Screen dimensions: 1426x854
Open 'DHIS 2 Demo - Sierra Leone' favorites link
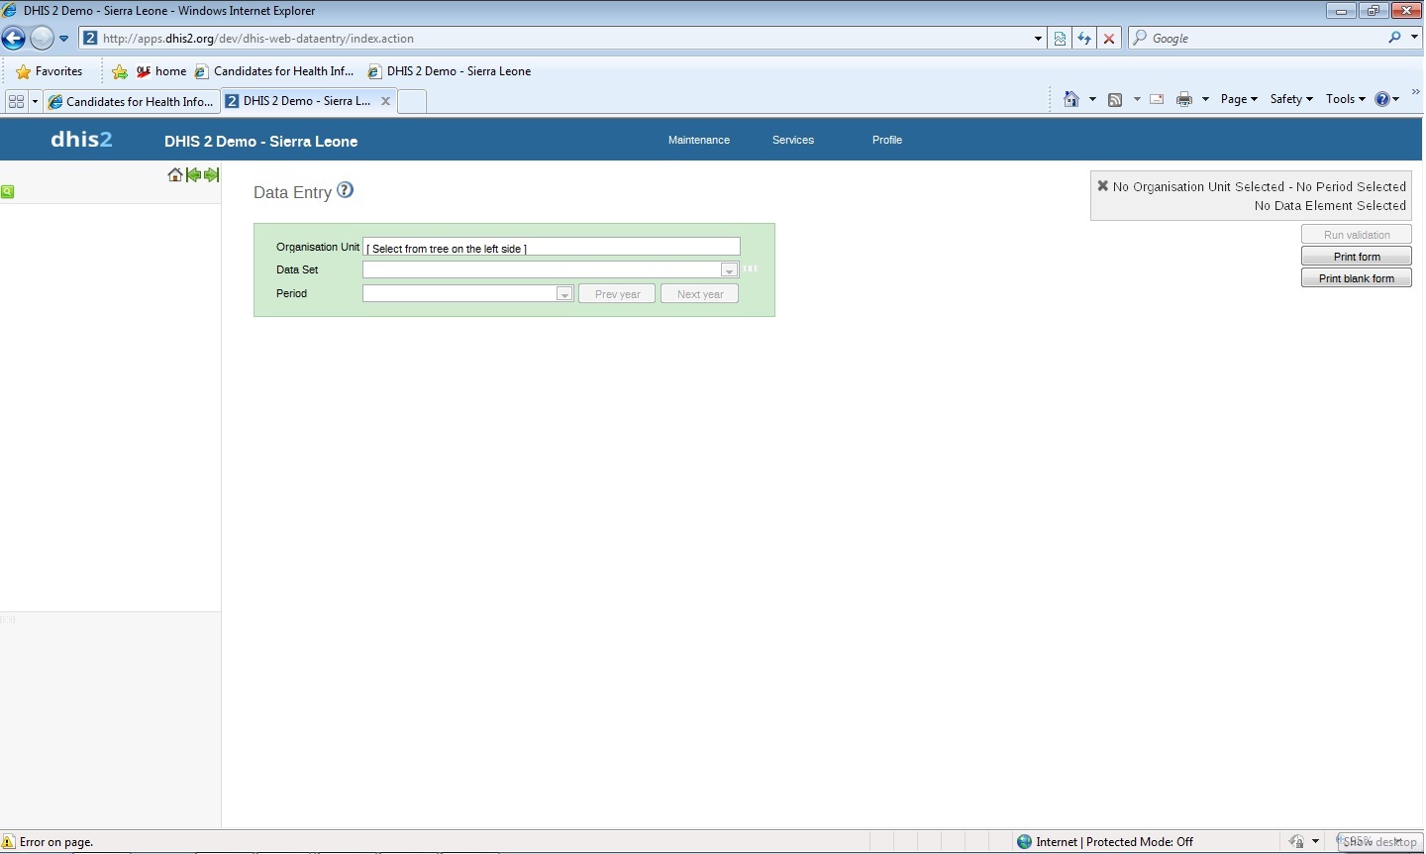450,71
